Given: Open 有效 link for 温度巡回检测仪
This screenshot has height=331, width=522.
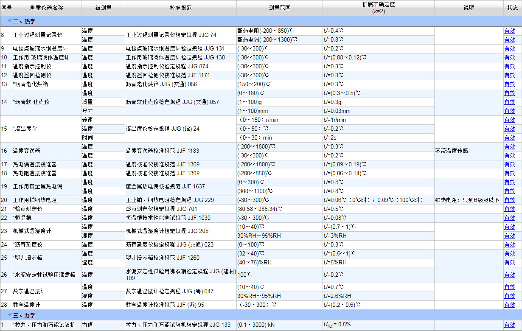Looking at the screenshot, I should 509,75.
